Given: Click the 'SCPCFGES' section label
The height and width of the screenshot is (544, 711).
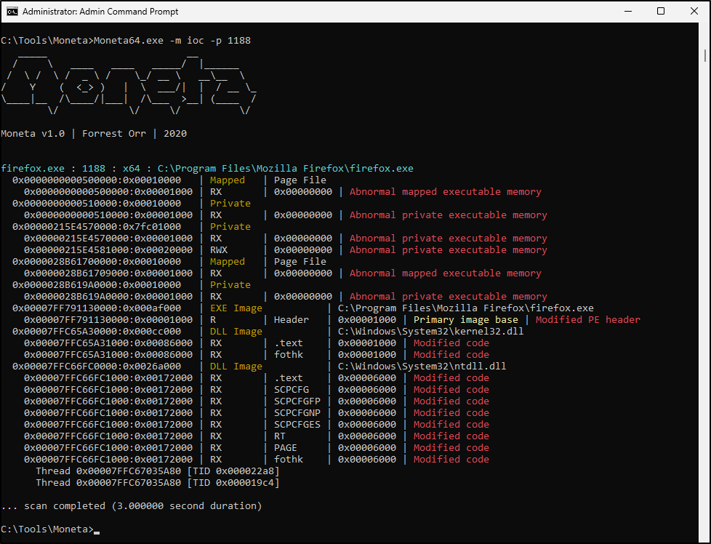Looking at the screenshot, I should point(297,424).
